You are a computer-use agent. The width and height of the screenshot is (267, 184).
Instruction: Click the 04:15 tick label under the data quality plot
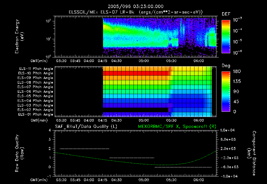[102, 180]
